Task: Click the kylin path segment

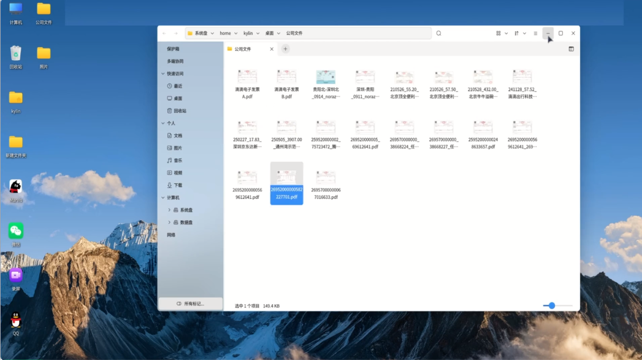Action: point(248,33)
